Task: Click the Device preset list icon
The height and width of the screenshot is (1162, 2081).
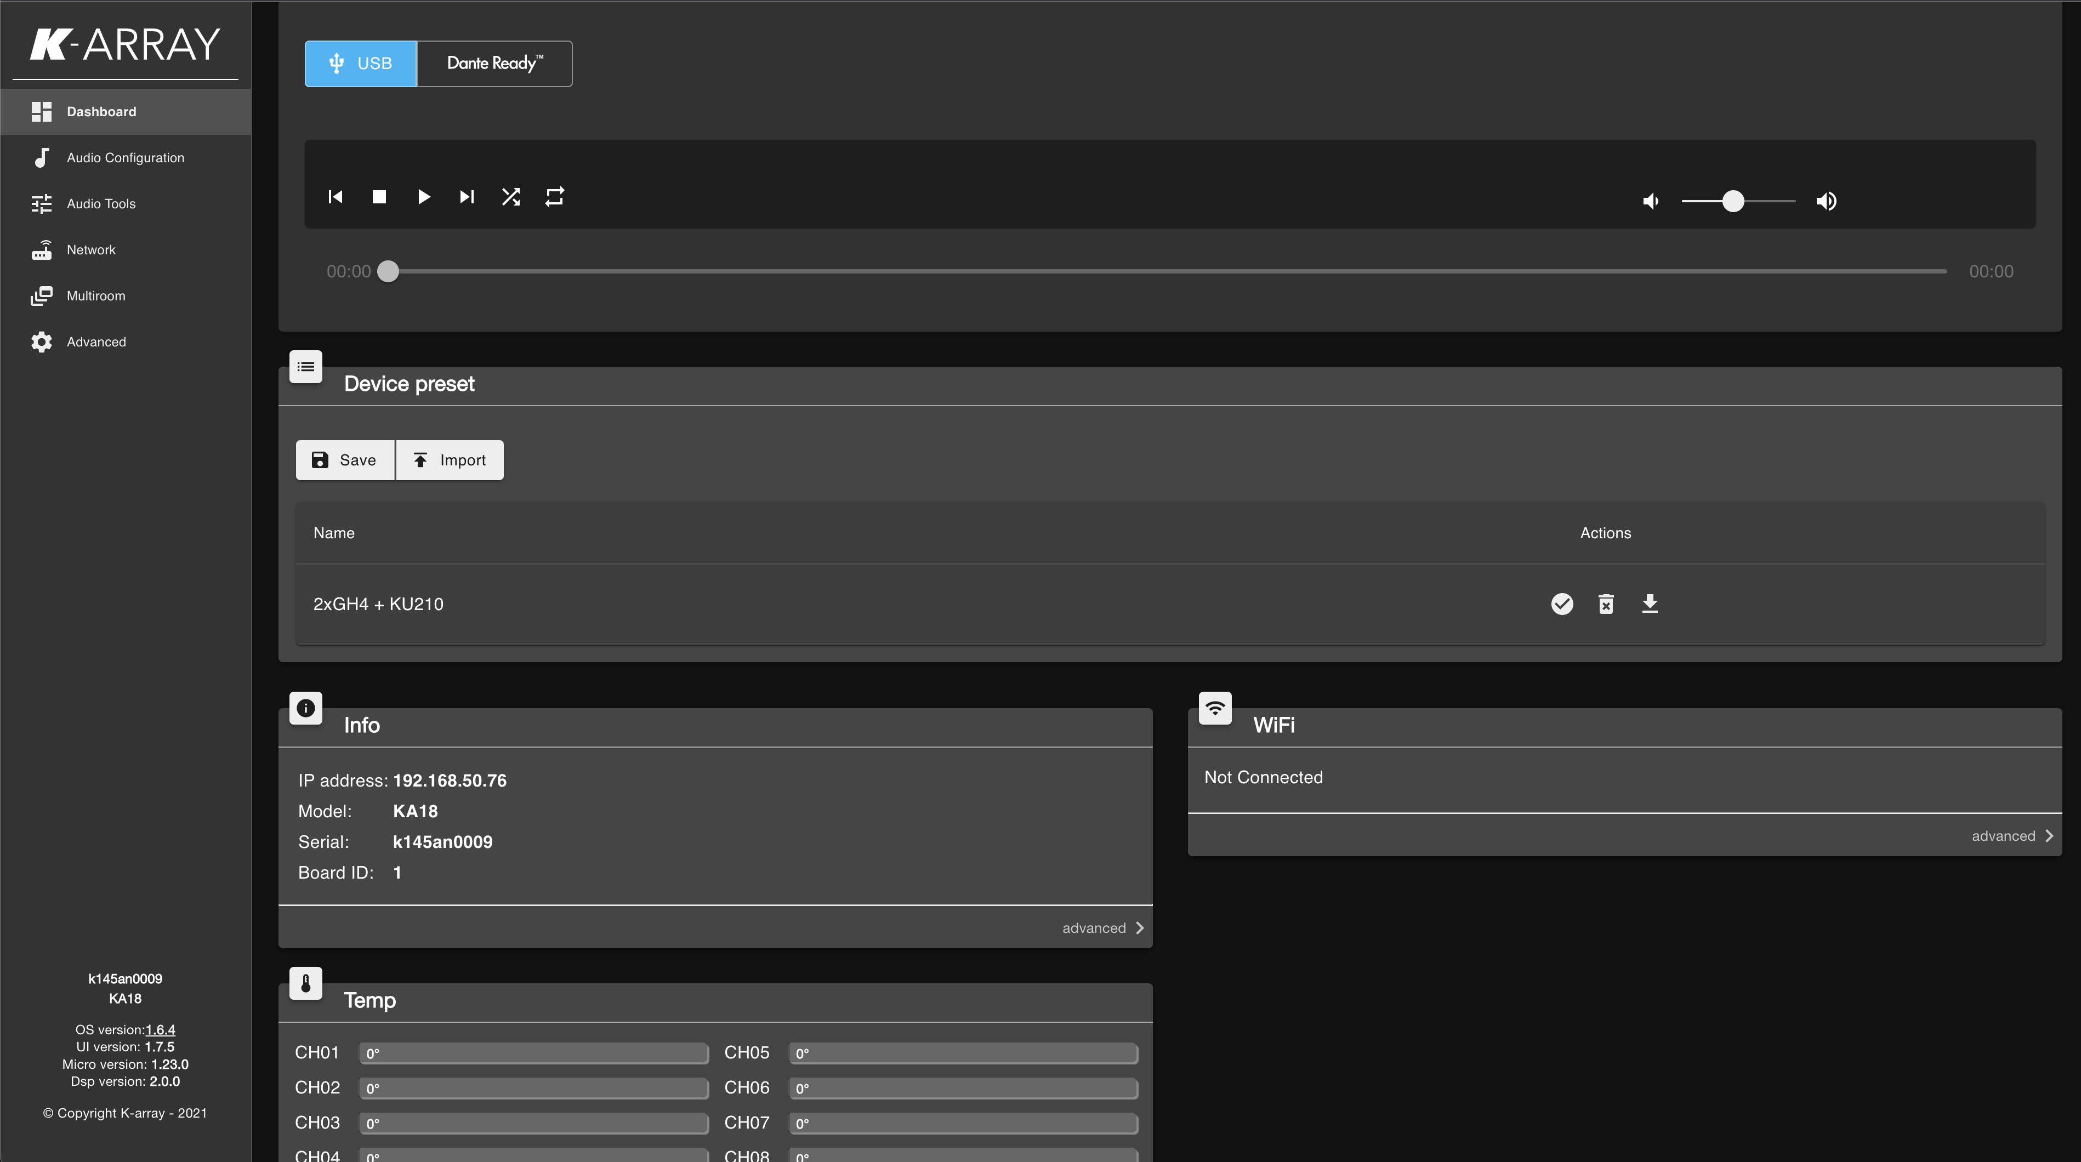Action: (305, 367)
